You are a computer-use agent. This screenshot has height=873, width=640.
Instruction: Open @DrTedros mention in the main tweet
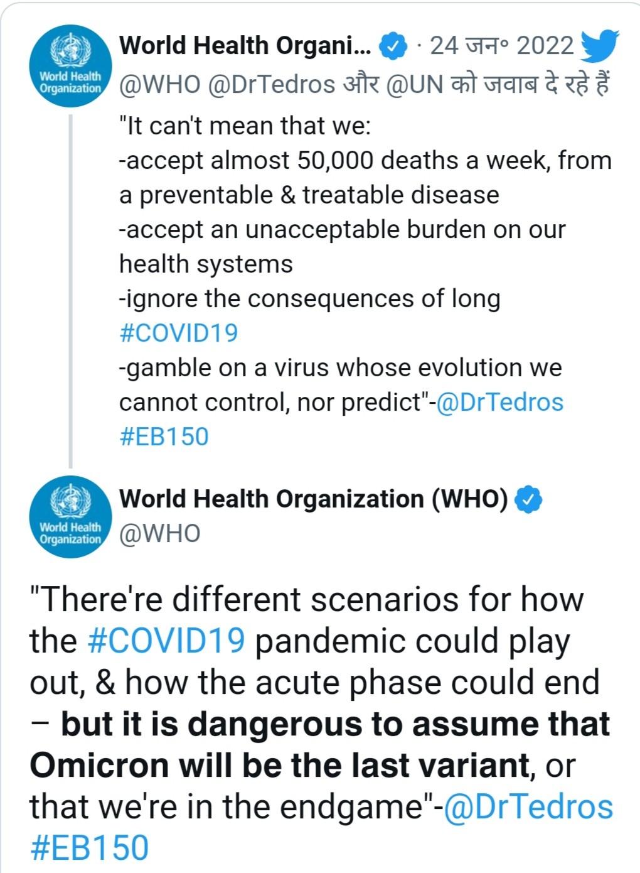[x=528, y=807]
